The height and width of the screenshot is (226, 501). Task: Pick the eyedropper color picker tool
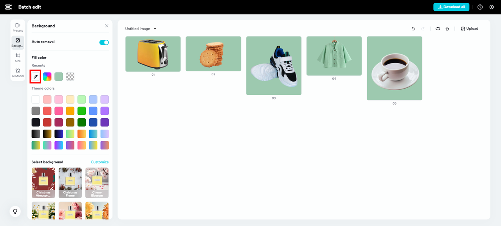pos(36,77)
